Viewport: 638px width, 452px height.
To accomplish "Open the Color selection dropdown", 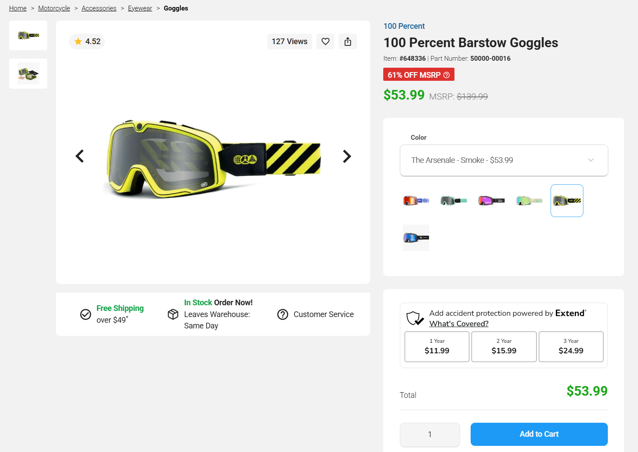I will click(x=504, y=160).
